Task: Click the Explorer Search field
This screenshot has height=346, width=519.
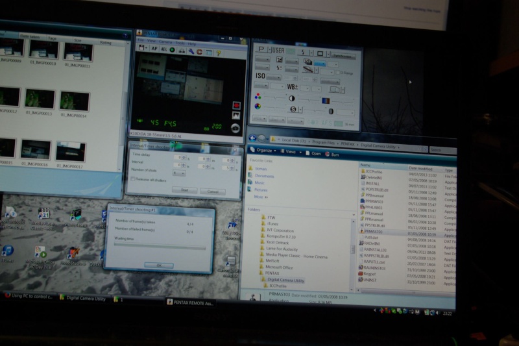Action: pyautogui.click(x=442, y=150)
